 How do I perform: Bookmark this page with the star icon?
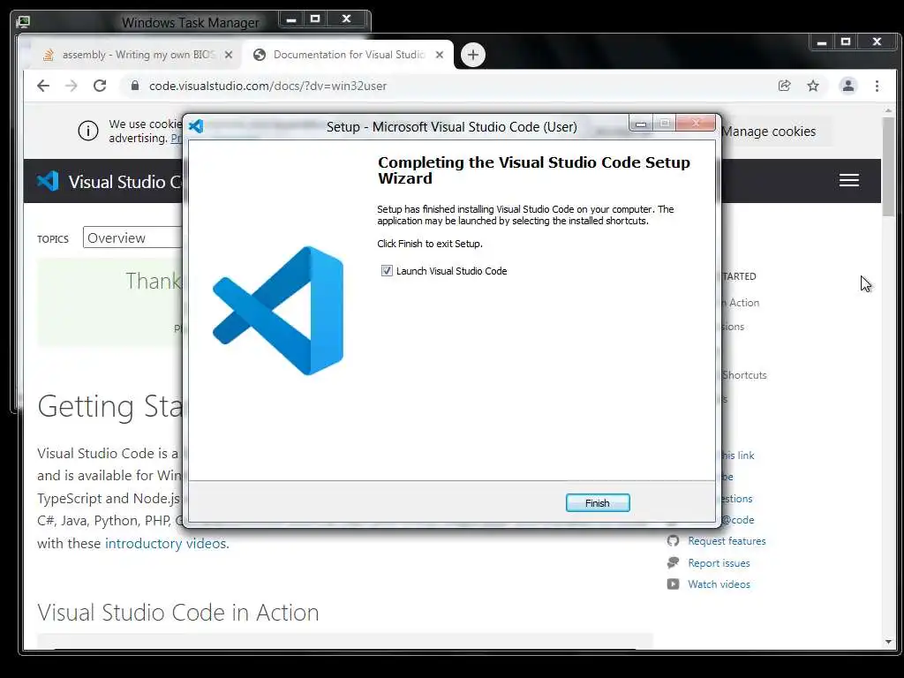click(x=813, y=86)
